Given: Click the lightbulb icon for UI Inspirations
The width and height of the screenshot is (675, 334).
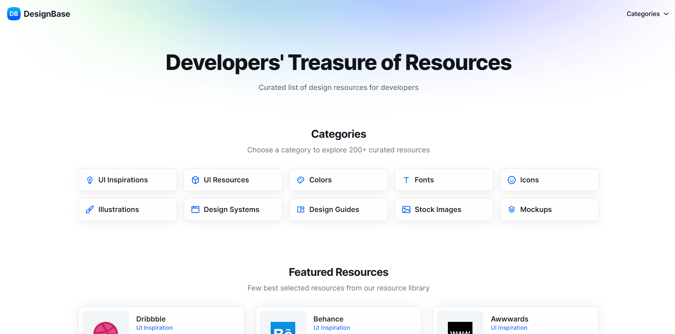Looking at the screenshot, I should click(90, 180).
